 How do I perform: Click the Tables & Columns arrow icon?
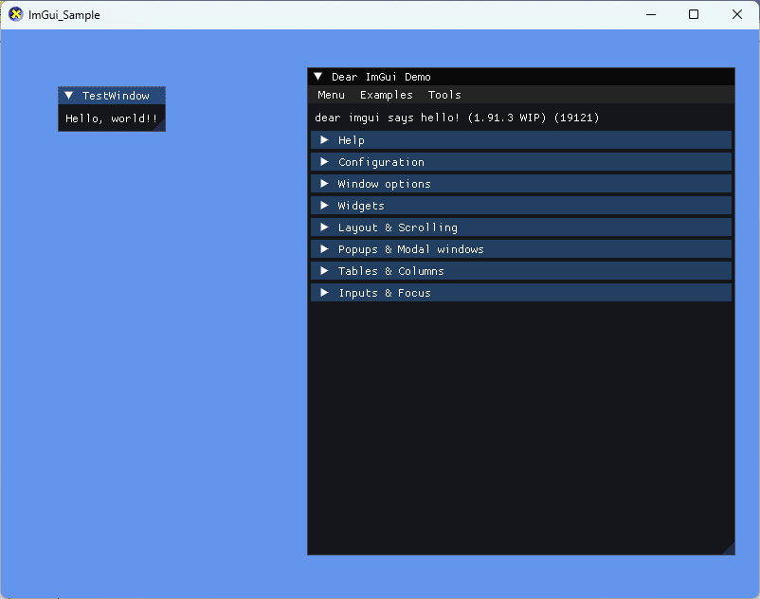pos(325,270)
